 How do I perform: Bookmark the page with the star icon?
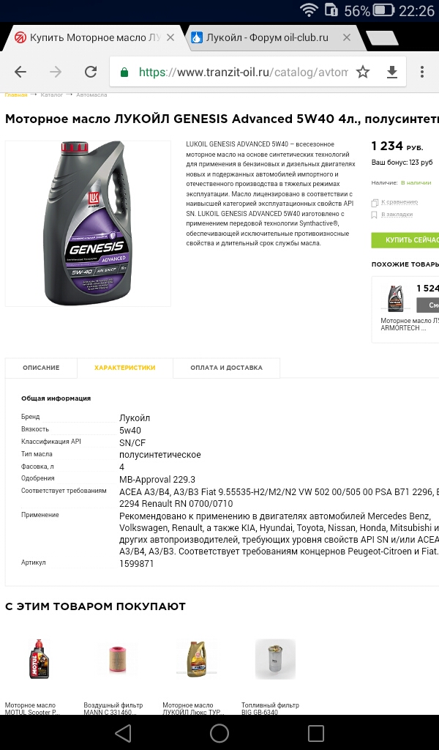tap(363, 72)
